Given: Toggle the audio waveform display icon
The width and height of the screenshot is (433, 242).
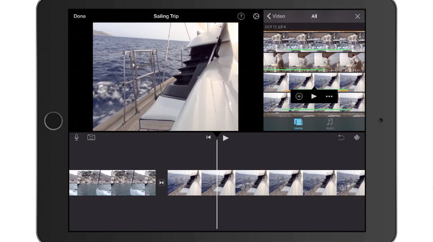Looking at the screenshot, I should click(x=357, y=137).
